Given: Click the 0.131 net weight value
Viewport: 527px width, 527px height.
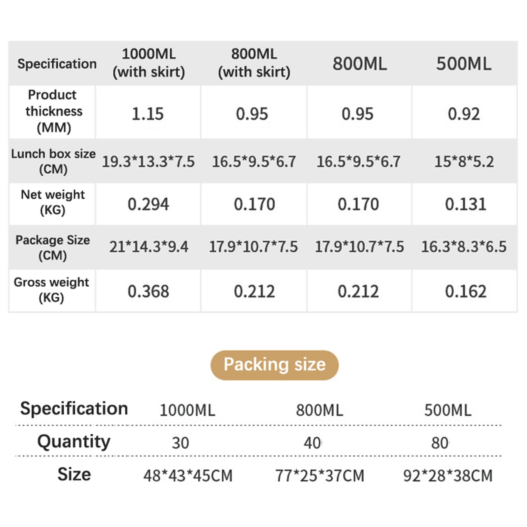Looking at the screenshot, I should [x=465, y=204].
